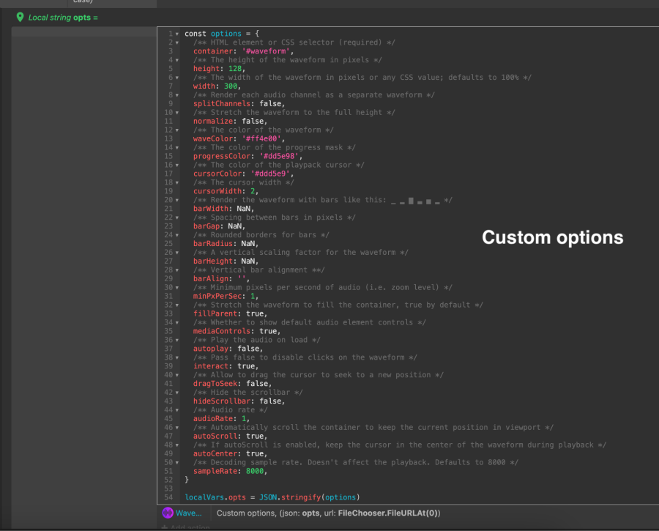Click the height value 128

pos(235,69)
